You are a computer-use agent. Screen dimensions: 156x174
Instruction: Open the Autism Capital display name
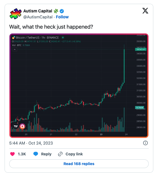click(x=38, y=11)
